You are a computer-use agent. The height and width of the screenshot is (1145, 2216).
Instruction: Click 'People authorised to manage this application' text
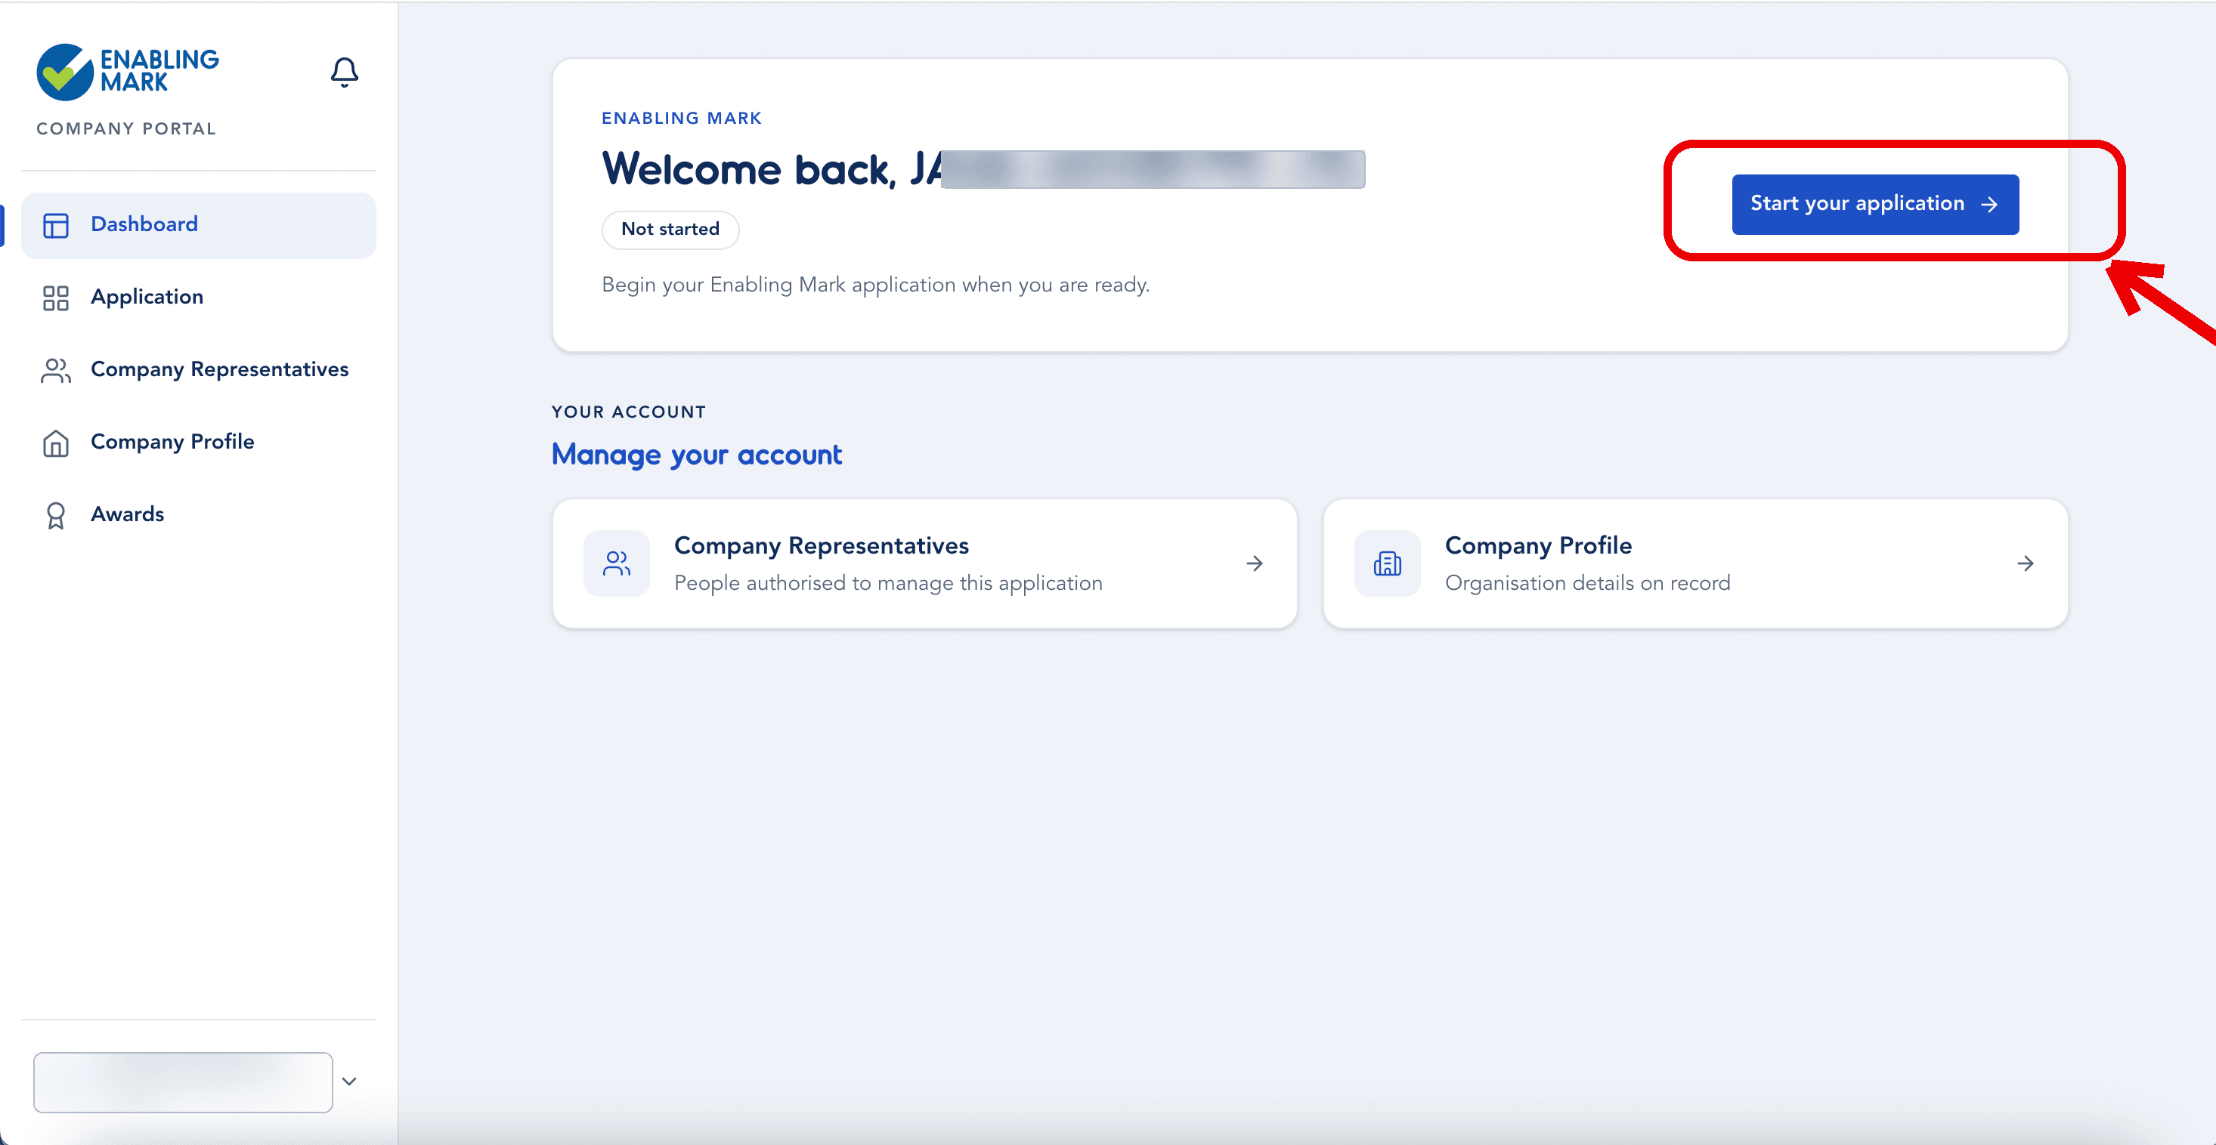(x=888, y=584)
